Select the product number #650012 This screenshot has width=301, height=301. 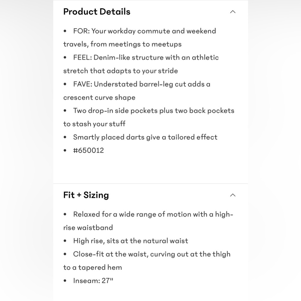(x=88, y=150)
